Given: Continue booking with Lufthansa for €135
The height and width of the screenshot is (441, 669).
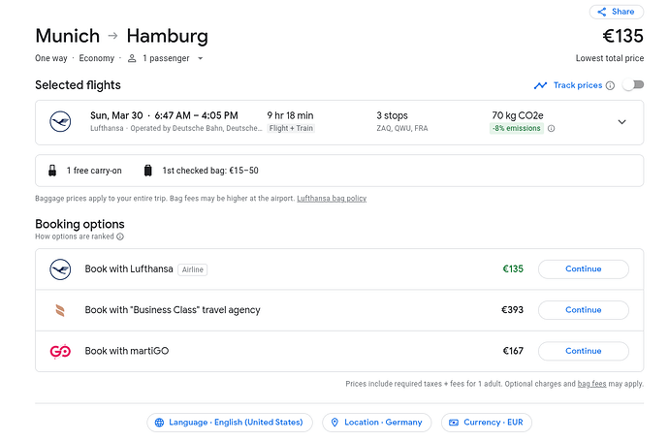Looking at the screenshot, I should coord(584,269).
